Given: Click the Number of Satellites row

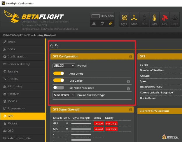Looking at the screenshot, I should click(161, 70).
